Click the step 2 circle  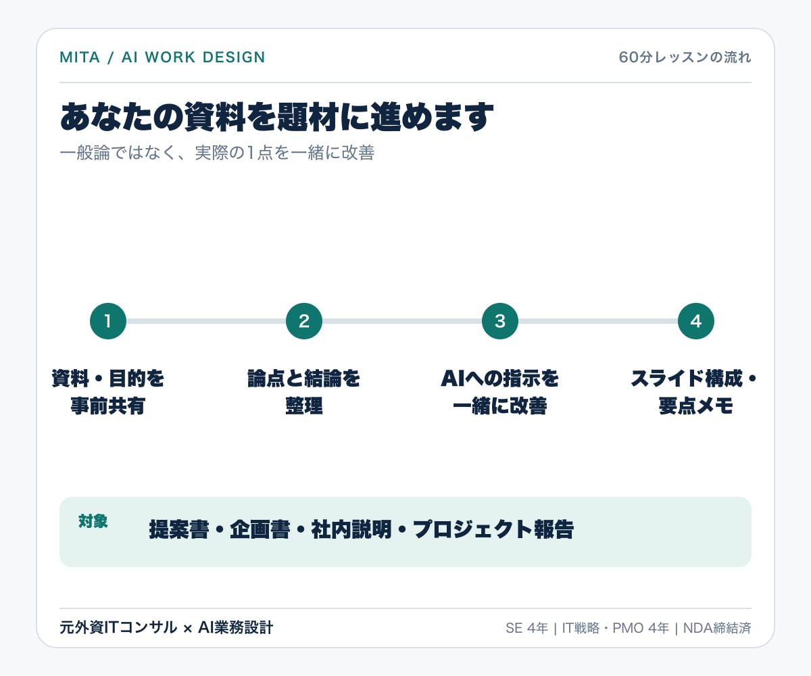(x=304, y=321)
